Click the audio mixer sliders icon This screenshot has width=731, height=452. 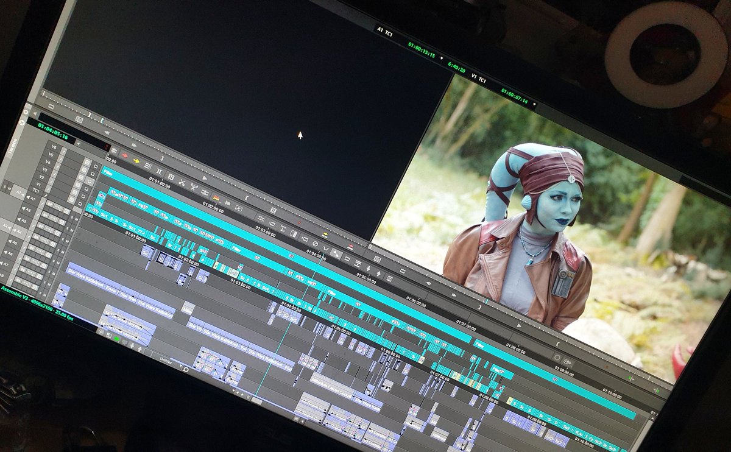coord(261,219)
